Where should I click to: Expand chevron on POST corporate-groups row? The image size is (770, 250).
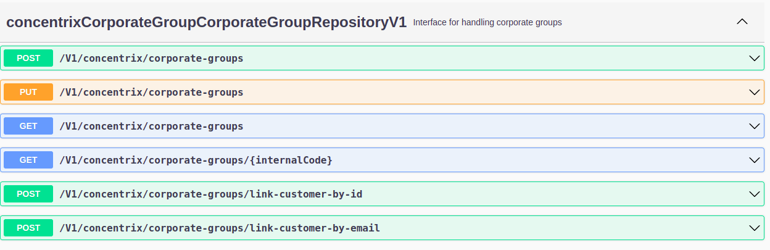pyautogui.click(x=754, y=58)
